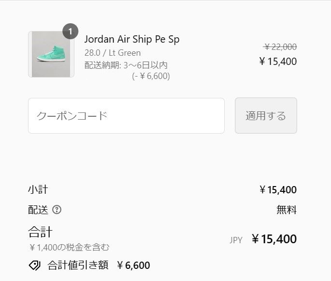Click the 無料 free shipping value
This screenshot has height=281, width=331.
[287, 210]
